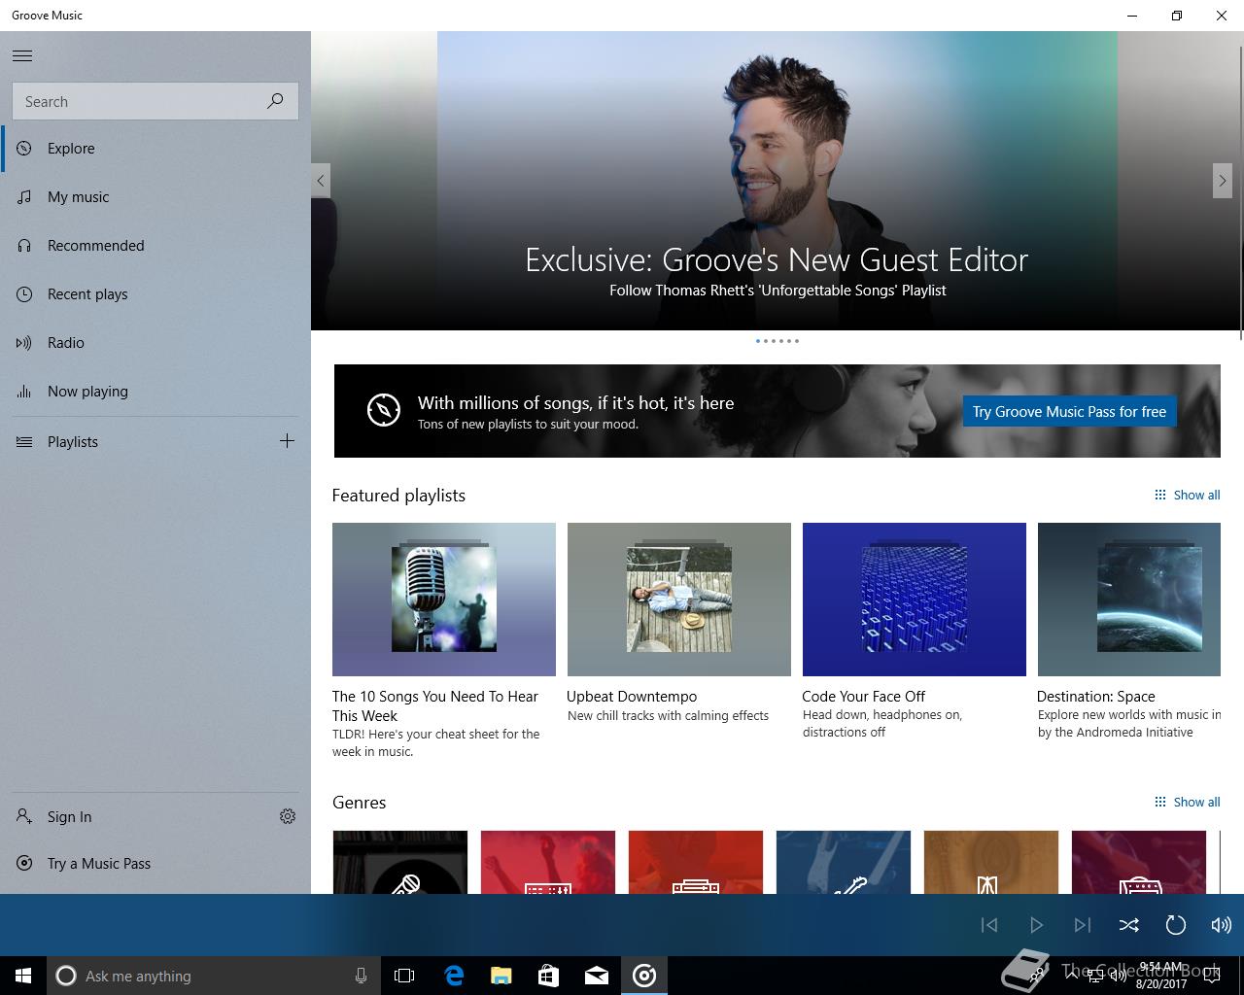Viewport: 1244px width, 995px height.
Task: Open Destination: Space playlist thumbnail
Action: pos(1129,600)
